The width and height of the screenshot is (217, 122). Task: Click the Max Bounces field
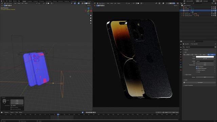[x=205, y=65]
